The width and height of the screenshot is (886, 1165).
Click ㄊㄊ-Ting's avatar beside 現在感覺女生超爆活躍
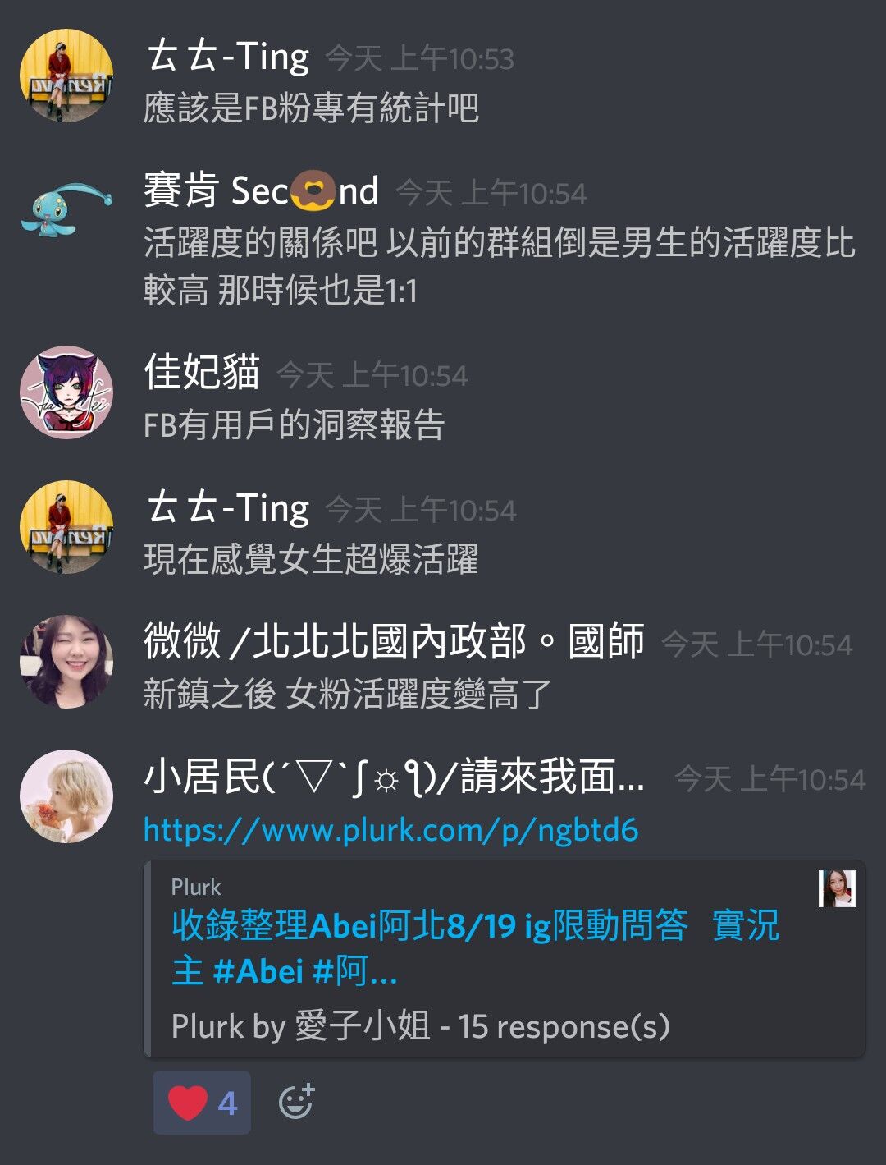click(x=66, y=527)
